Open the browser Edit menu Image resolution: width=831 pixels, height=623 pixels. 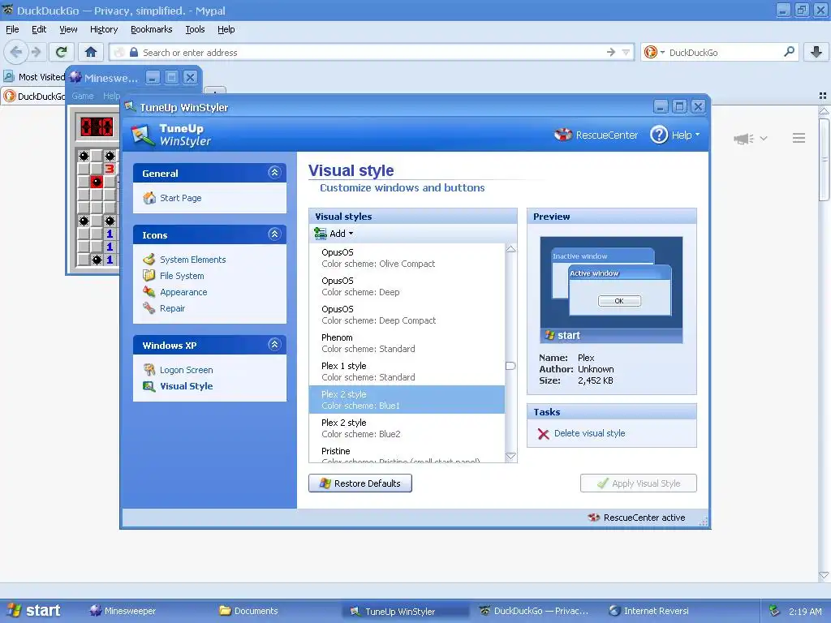pos(39,29)
